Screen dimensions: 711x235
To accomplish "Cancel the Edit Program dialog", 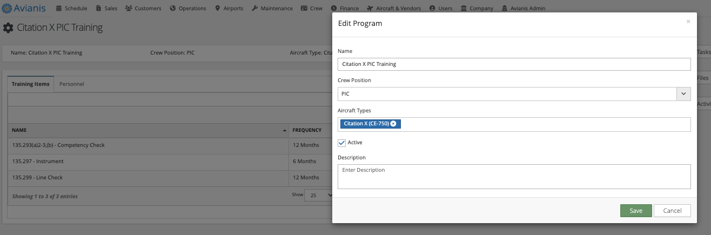I will coord(672,211).
